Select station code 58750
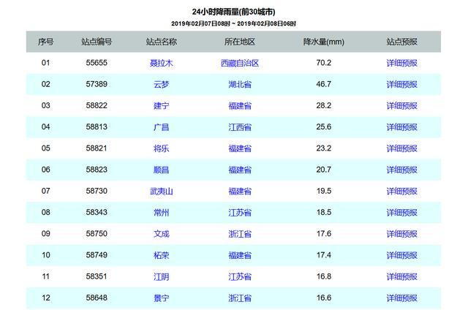The image size is (468, 310). [x=97, y=234]
